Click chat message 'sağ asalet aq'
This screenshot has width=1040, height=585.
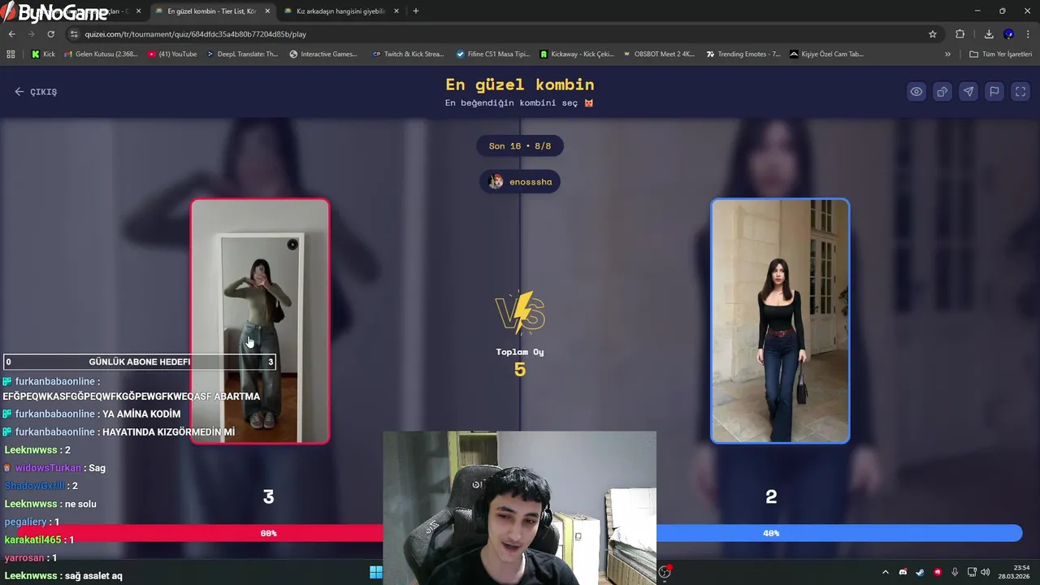[93, 575]
